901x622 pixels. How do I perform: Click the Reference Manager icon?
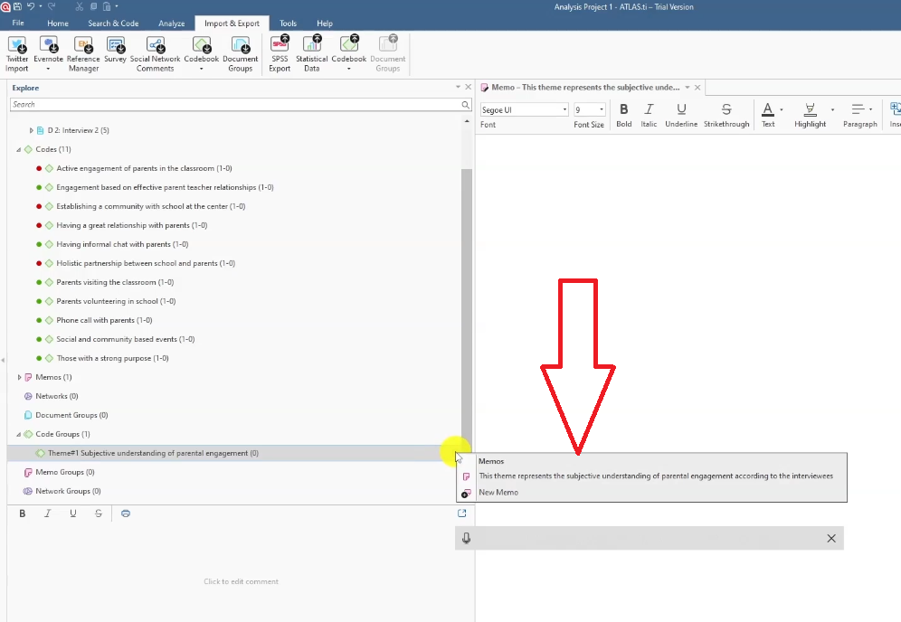[83, 47]
